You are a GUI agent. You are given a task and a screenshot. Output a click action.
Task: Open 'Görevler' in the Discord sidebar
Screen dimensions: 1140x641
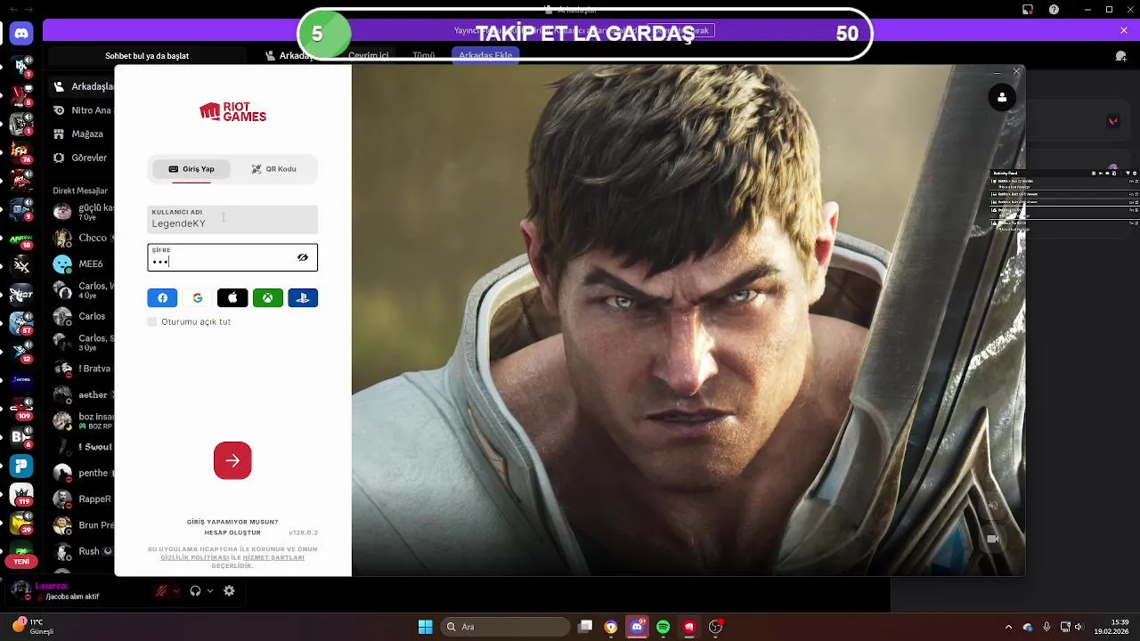click(x=83, y=158)
